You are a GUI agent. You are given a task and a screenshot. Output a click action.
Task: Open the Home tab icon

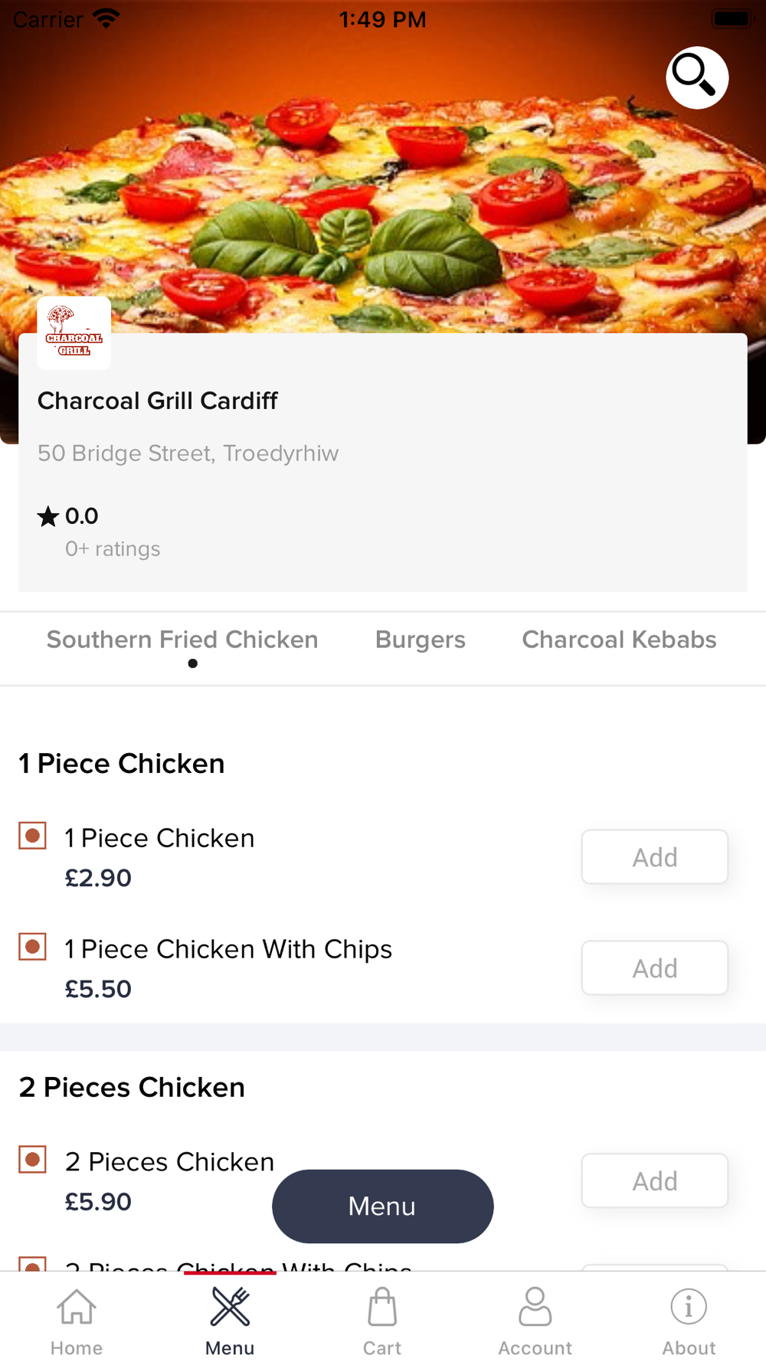(x=77, y=1307)
